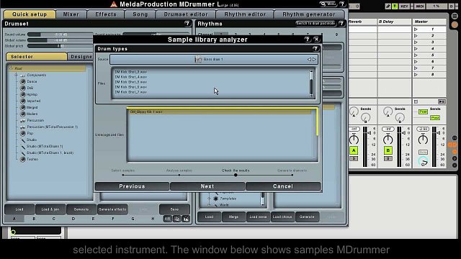Open the Drumset panel help icon
Image resolution: width=461 pixels, height=259 pixels.
187,24
